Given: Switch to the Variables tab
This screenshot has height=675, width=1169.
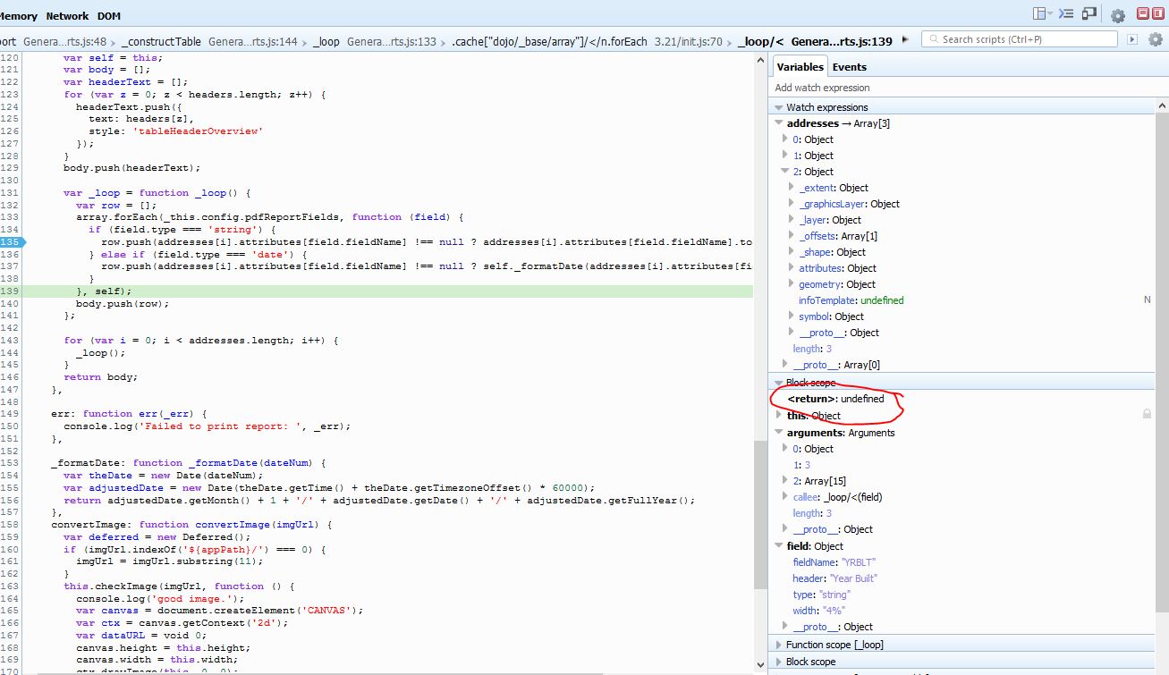Looking at the screenshot, I should (x=800, y=67).
